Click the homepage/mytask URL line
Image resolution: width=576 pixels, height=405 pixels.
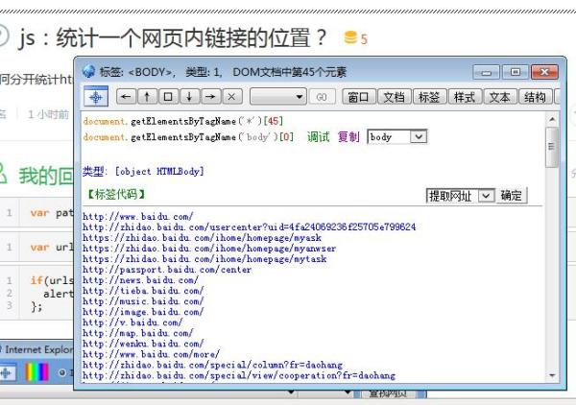204,259
